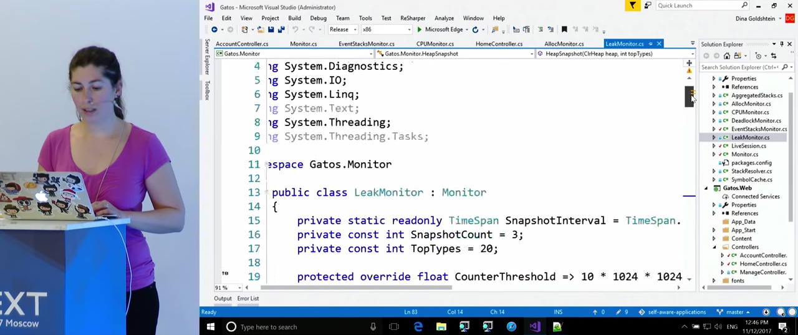
Task: Click the editor vertical scrollbar thumb
Action: [689, 96]
